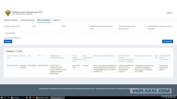This screenshot has width=177, height=99.
Task: Open the Store icon on the taskbar
Action: (x=27, y=98)
